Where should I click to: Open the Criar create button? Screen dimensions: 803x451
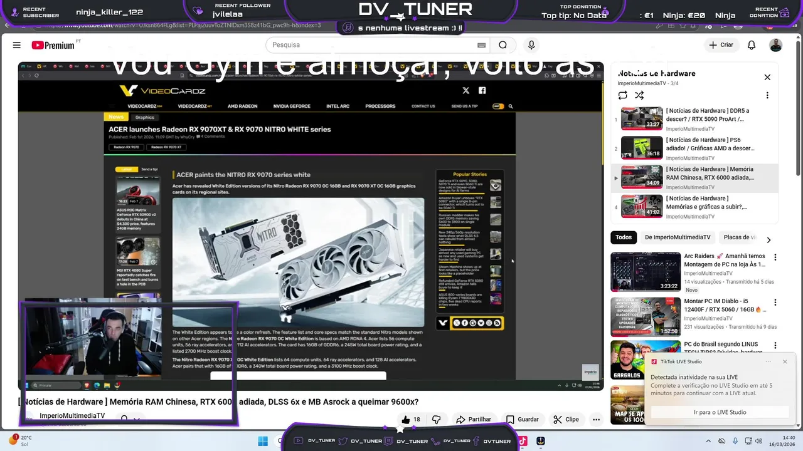point(721,45)
